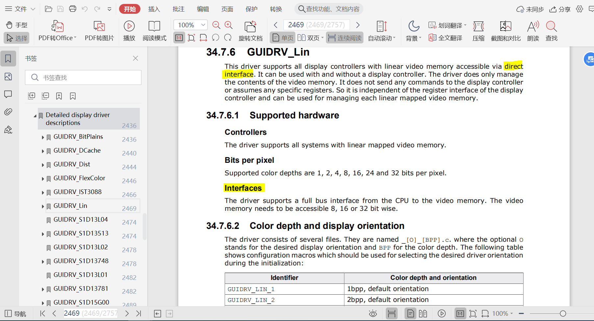
Task: Open 截图和对比 screenshot compare tool
Action: (x=506, y=31)
